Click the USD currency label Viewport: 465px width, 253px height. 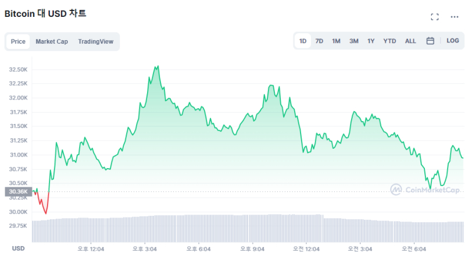[x=19, y=248]
